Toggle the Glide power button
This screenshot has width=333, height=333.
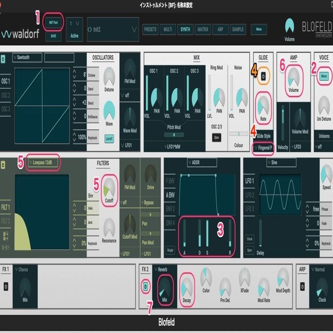tap(263, 76)
